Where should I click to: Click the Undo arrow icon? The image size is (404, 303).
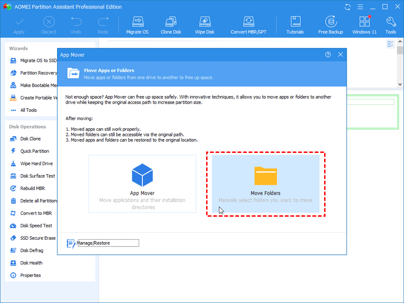(x=76, y=22)
